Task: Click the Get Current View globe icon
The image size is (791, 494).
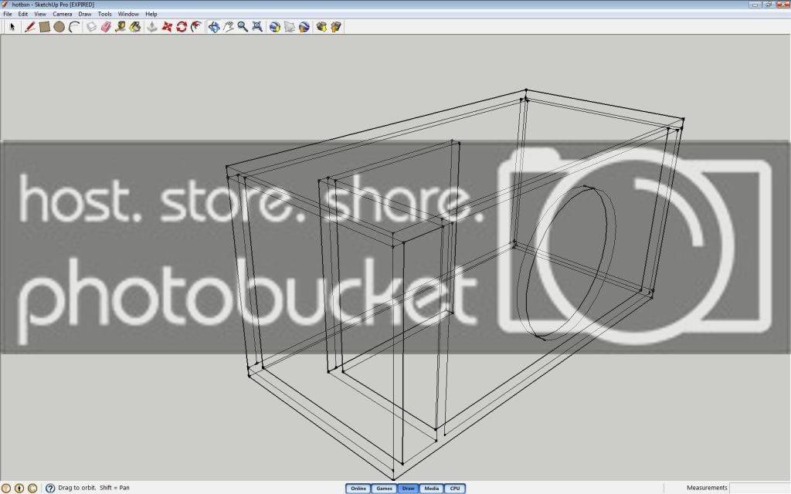Action: tap(275, 27)
